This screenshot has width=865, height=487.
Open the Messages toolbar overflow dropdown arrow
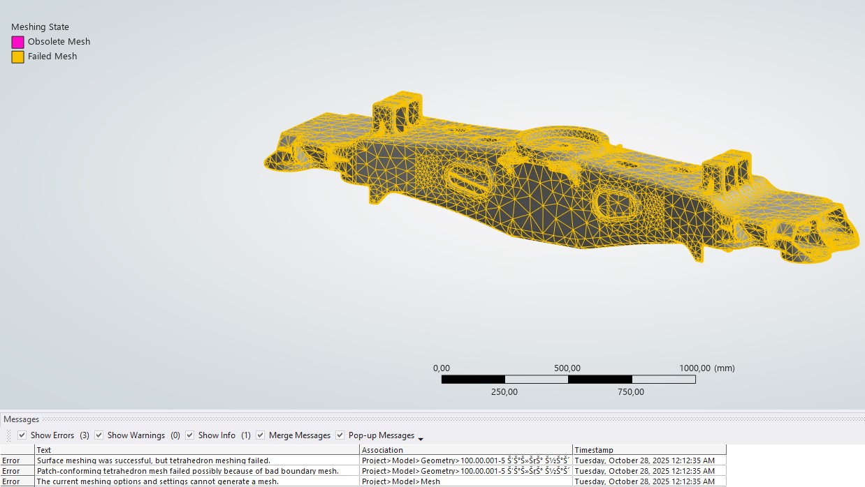[x=421, y=437]
